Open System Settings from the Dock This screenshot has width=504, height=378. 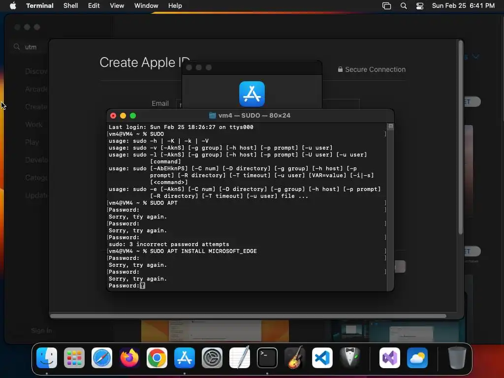click(212, 358)
